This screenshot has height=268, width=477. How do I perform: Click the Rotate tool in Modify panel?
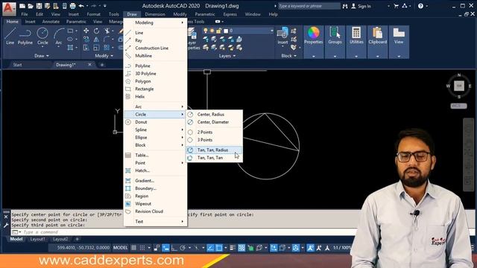[x=96, y=31]
